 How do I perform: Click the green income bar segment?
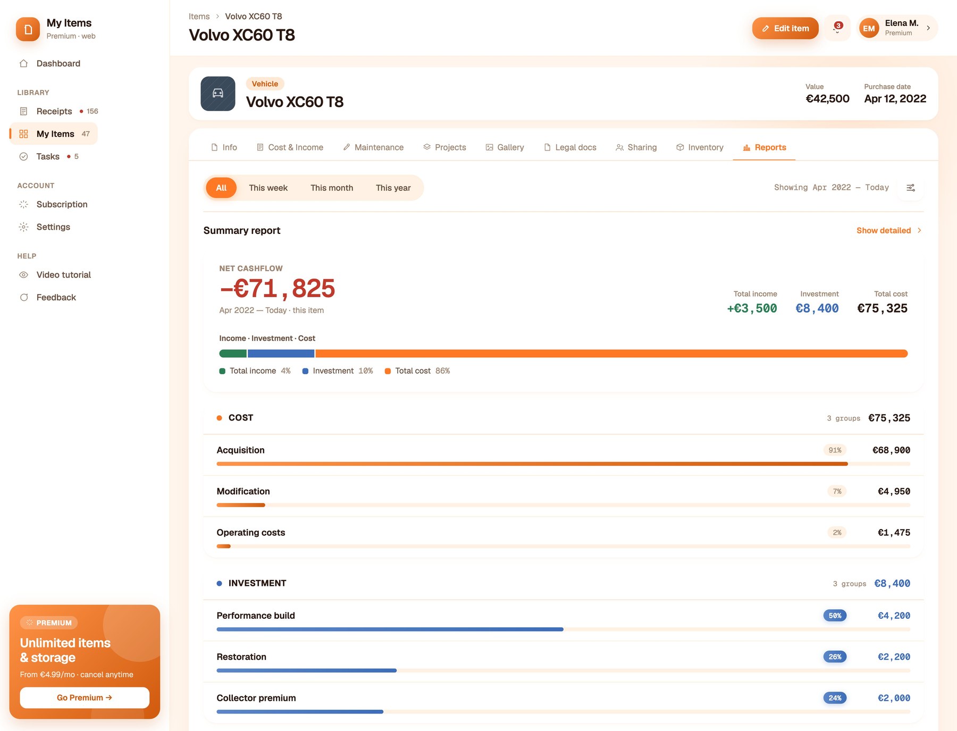click(233, 354)
